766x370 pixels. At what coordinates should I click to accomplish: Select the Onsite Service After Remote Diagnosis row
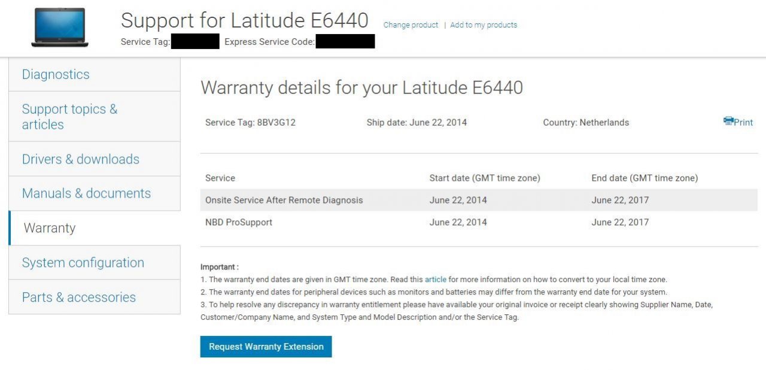pos(284,201)
